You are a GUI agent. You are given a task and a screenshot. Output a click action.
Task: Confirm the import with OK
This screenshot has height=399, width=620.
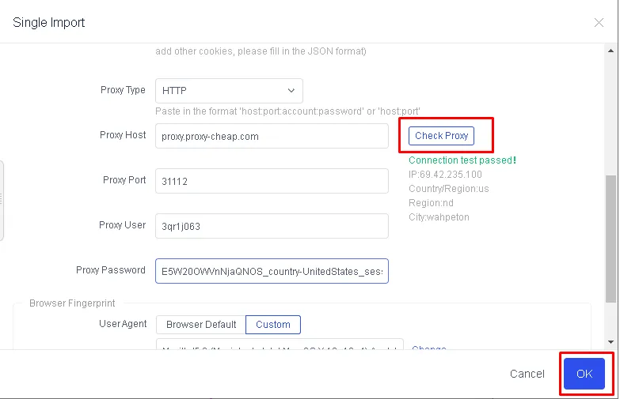[x=584, y=374]
